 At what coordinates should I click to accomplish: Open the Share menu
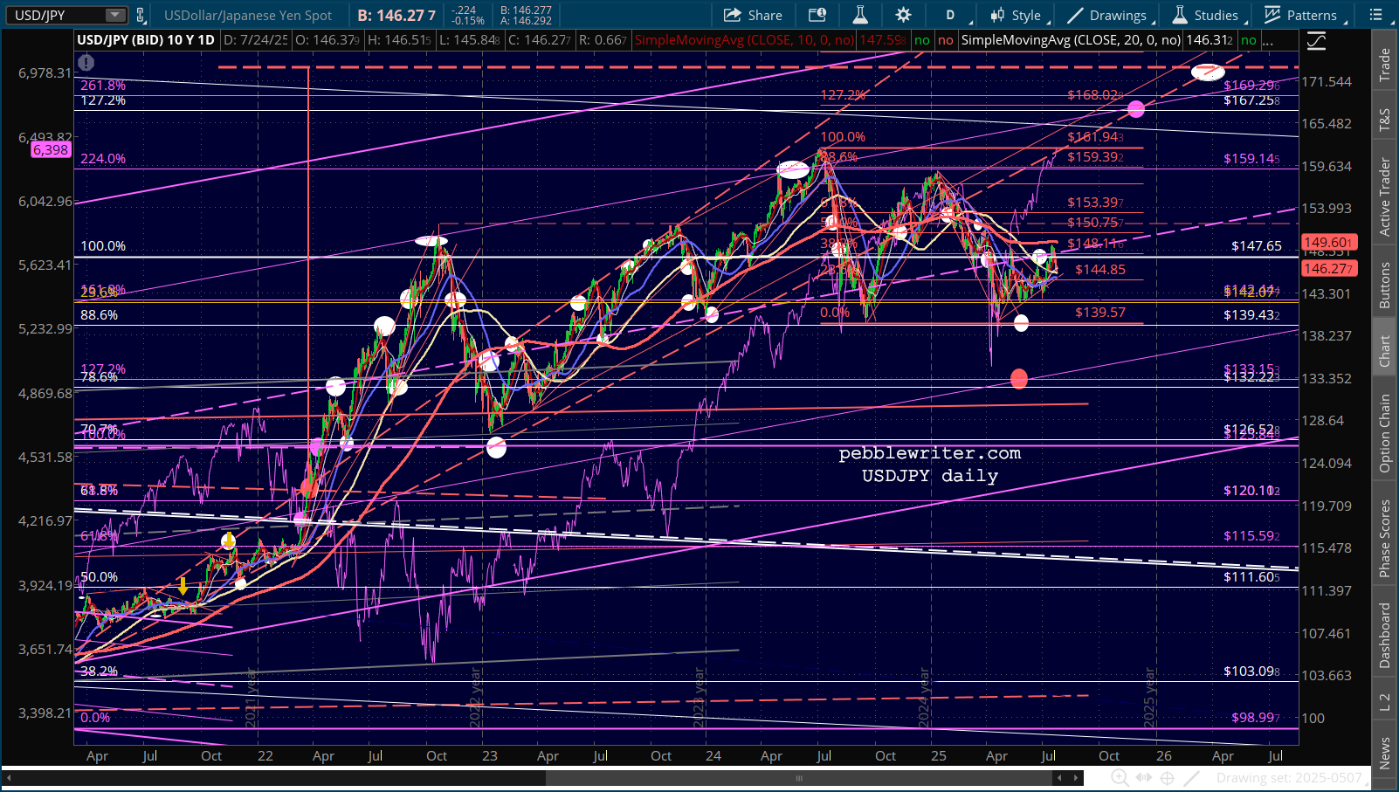[753, 15]
